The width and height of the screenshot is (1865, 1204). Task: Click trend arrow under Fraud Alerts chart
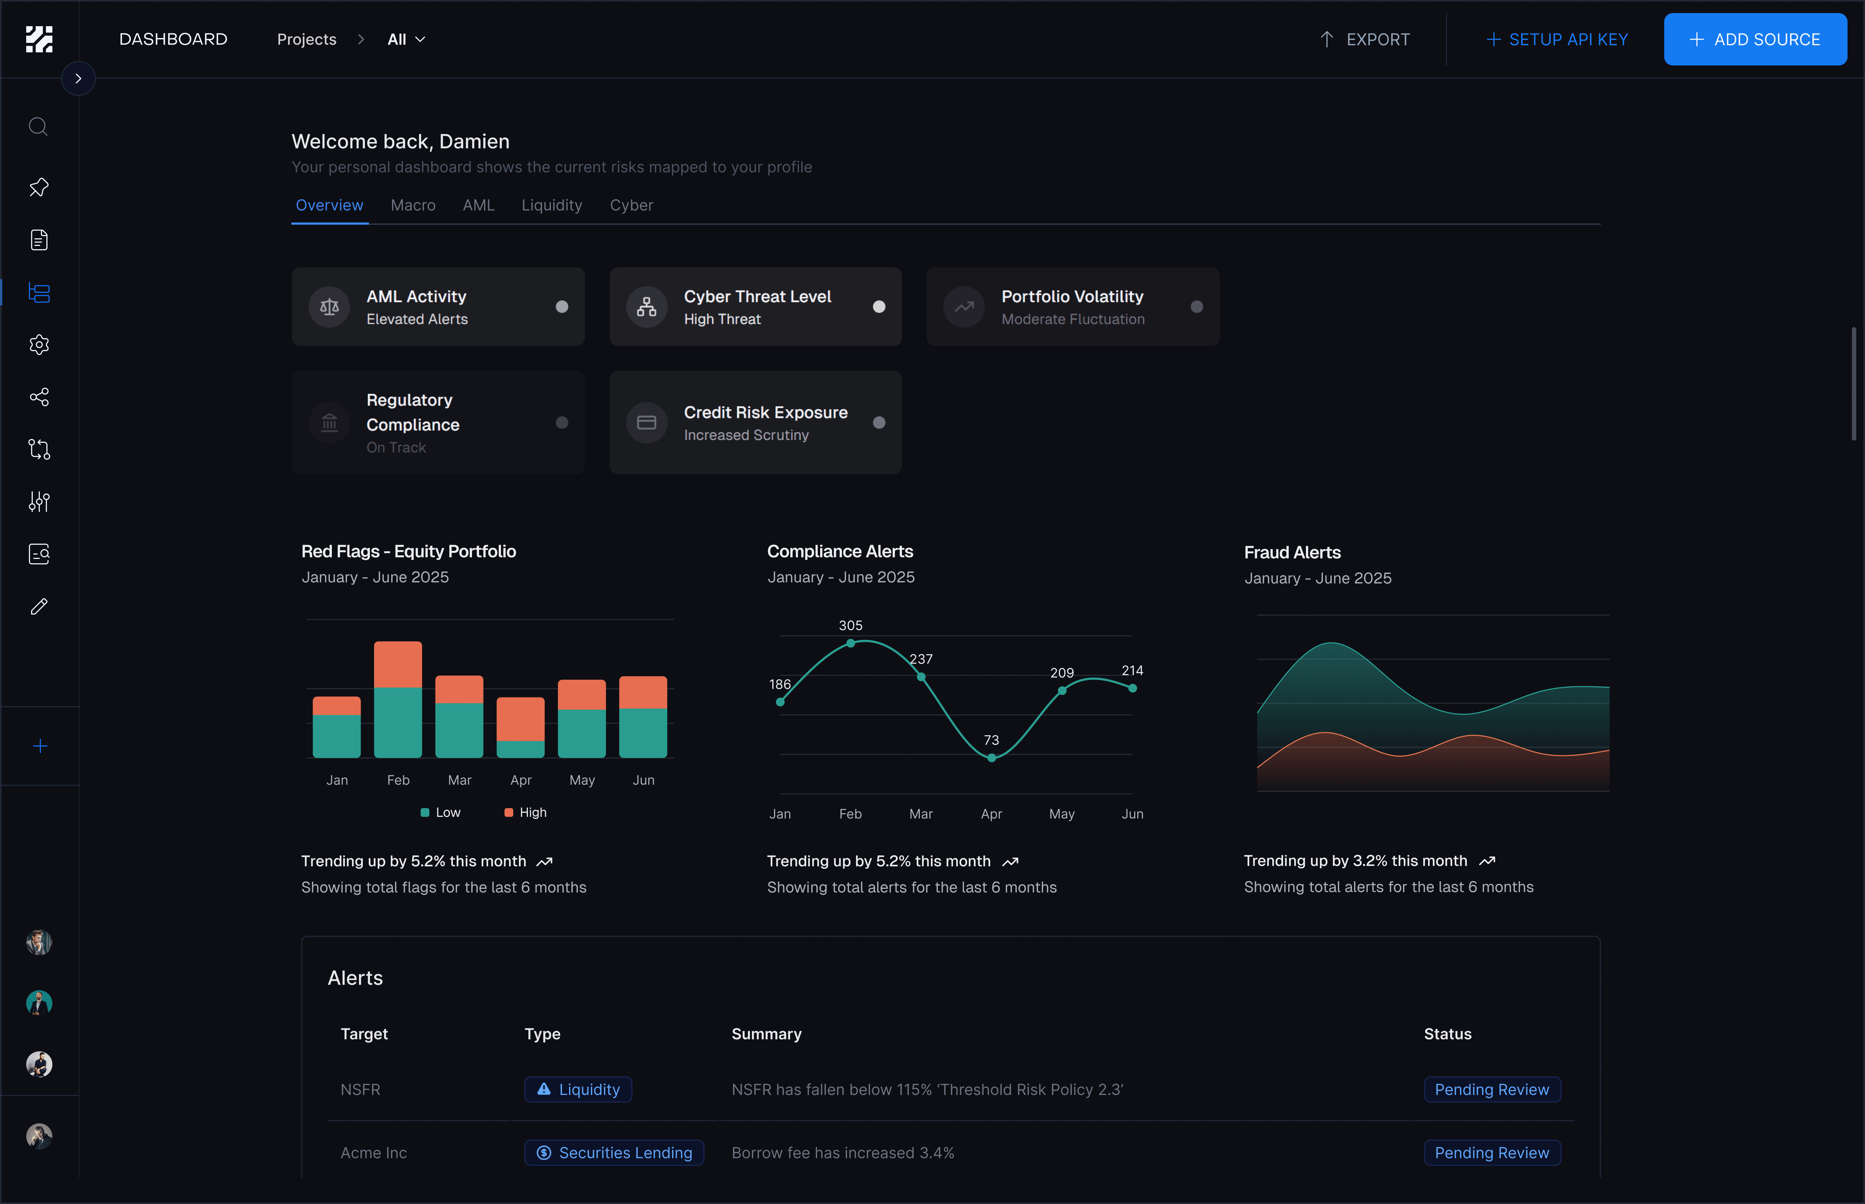coord(1487,861)
